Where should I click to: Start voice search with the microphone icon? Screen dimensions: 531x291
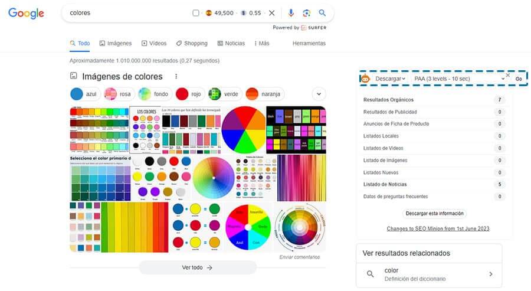(x=291, y=13)
